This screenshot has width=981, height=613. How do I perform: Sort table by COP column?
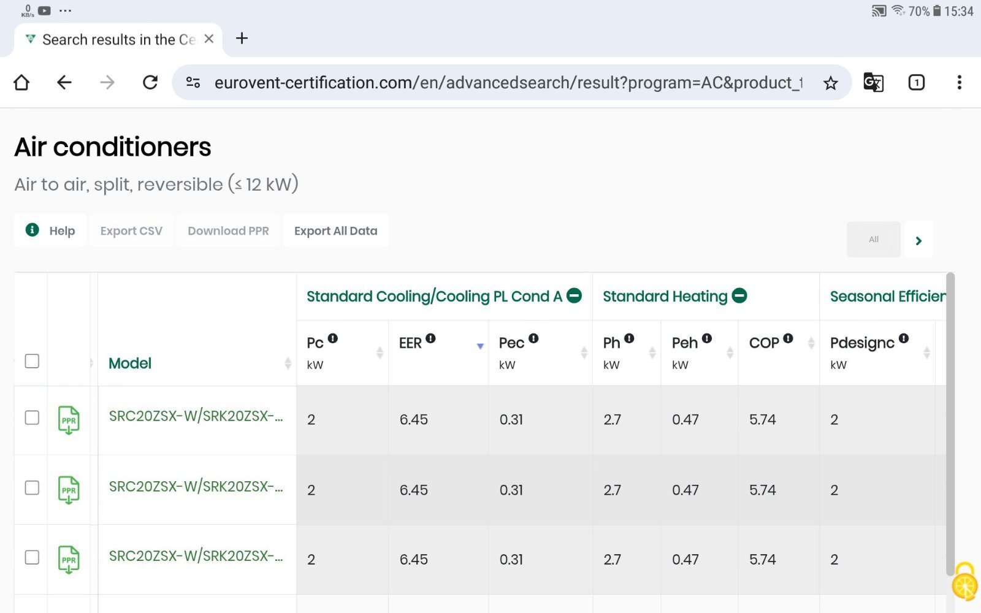pos(811,343)
